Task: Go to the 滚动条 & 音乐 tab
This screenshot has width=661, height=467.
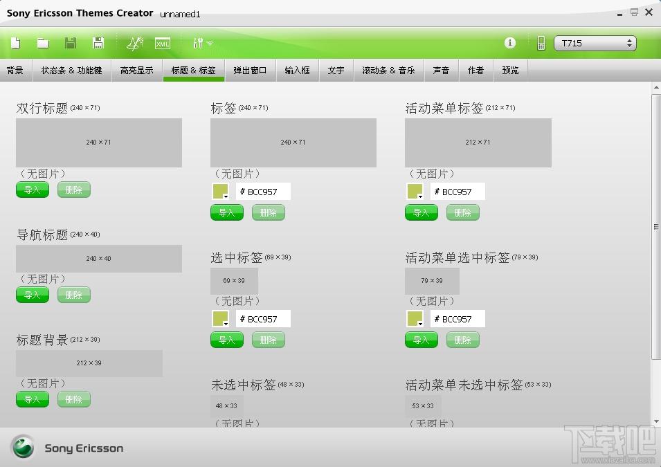Action: [x=389, y=71]
